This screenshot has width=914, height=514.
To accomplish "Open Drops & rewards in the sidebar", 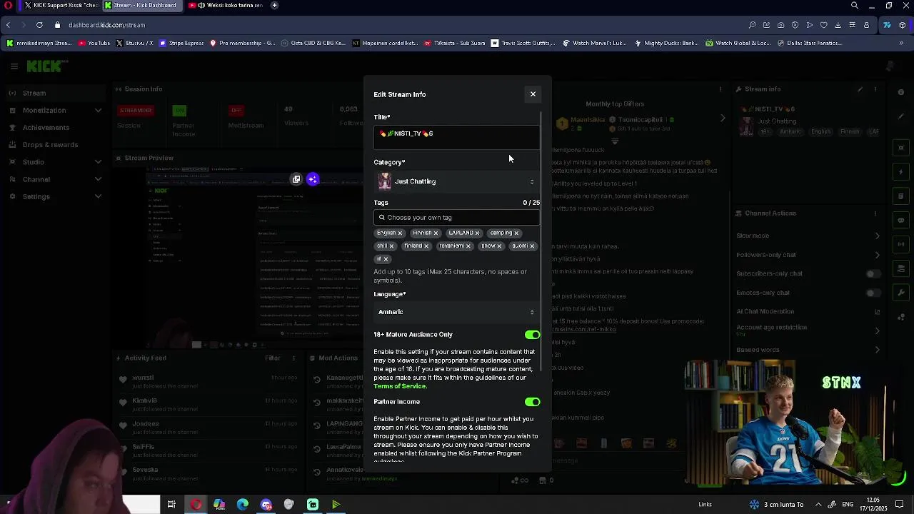I will (x=50, y=145).
